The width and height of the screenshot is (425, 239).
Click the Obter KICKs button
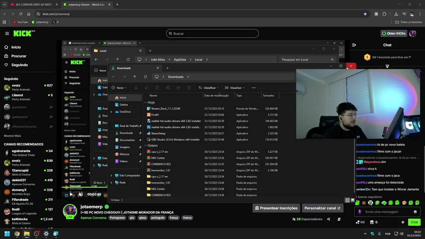coord(394,34)
